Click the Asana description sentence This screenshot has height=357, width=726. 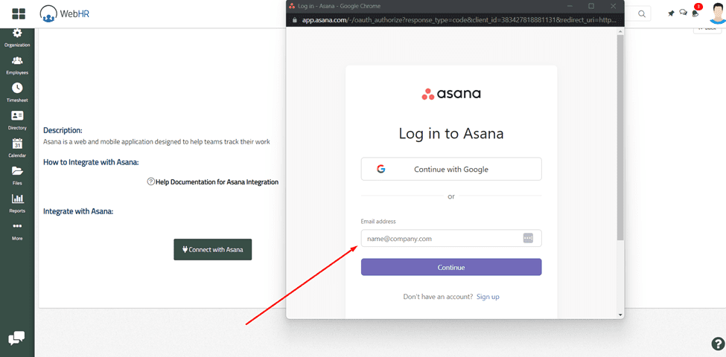(x=156, y=141)
